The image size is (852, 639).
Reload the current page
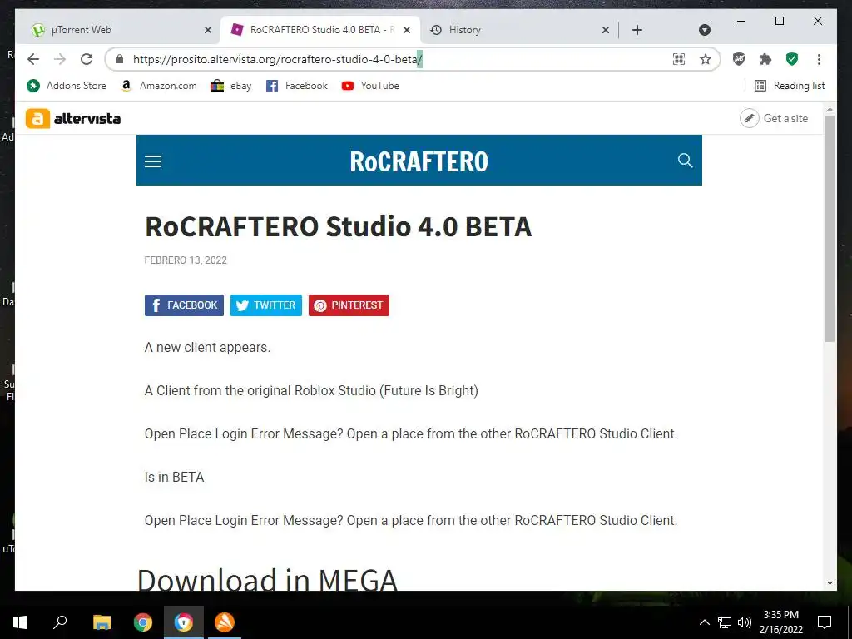pyautogui.click(x=87, y=59)
